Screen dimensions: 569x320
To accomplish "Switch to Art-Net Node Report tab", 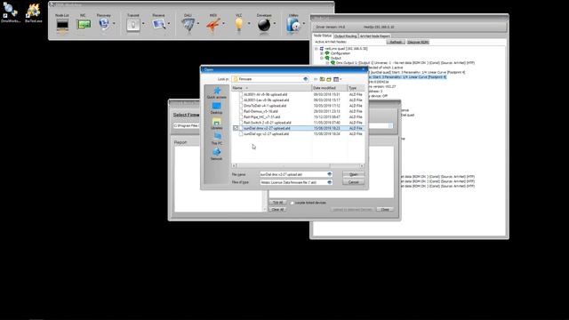I will 375,36.
